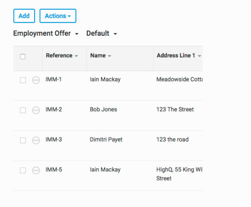Open the Address Line 1 column menu
Screen dimensions: 251x207
[x=199, y=56]
